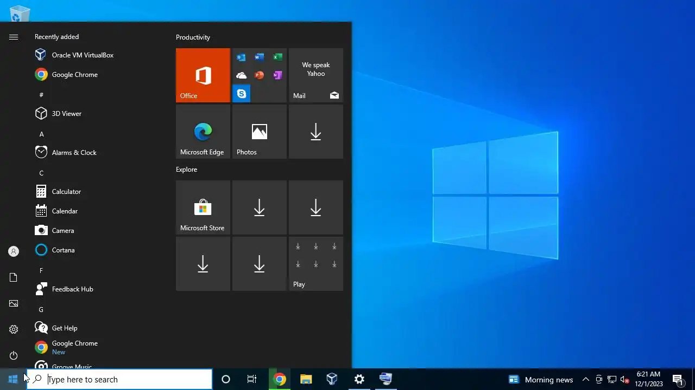Open the Office apps group tile
The width and height of the screenshot is (695, 390).
[x=260, y=75]
